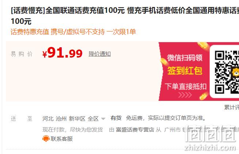This screenshot has width=239, height=154.
Task: Expand the delivery region dropdown arrow
Action: 103,119
